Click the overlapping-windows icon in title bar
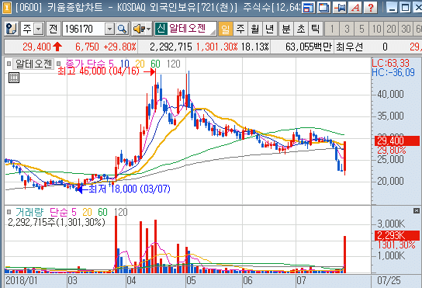This screenshot has width=422, height=288. point(323,8)
